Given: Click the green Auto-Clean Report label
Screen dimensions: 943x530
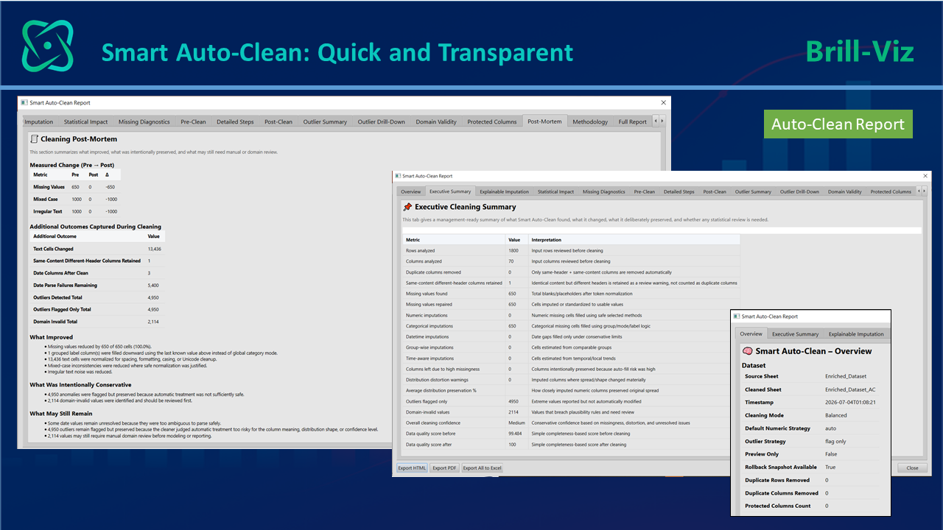Looking at the screenshot, I should point(838,124).
